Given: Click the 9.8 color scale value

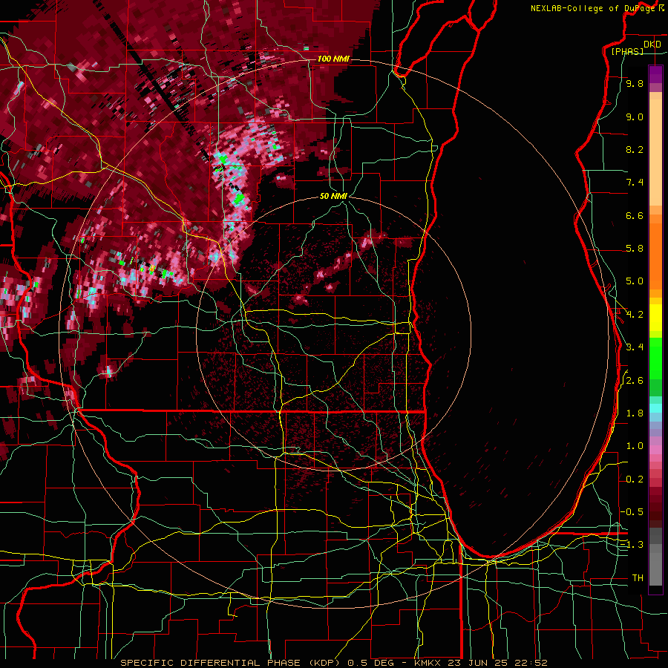Looking at the screenshot, I should coord(635,83).
